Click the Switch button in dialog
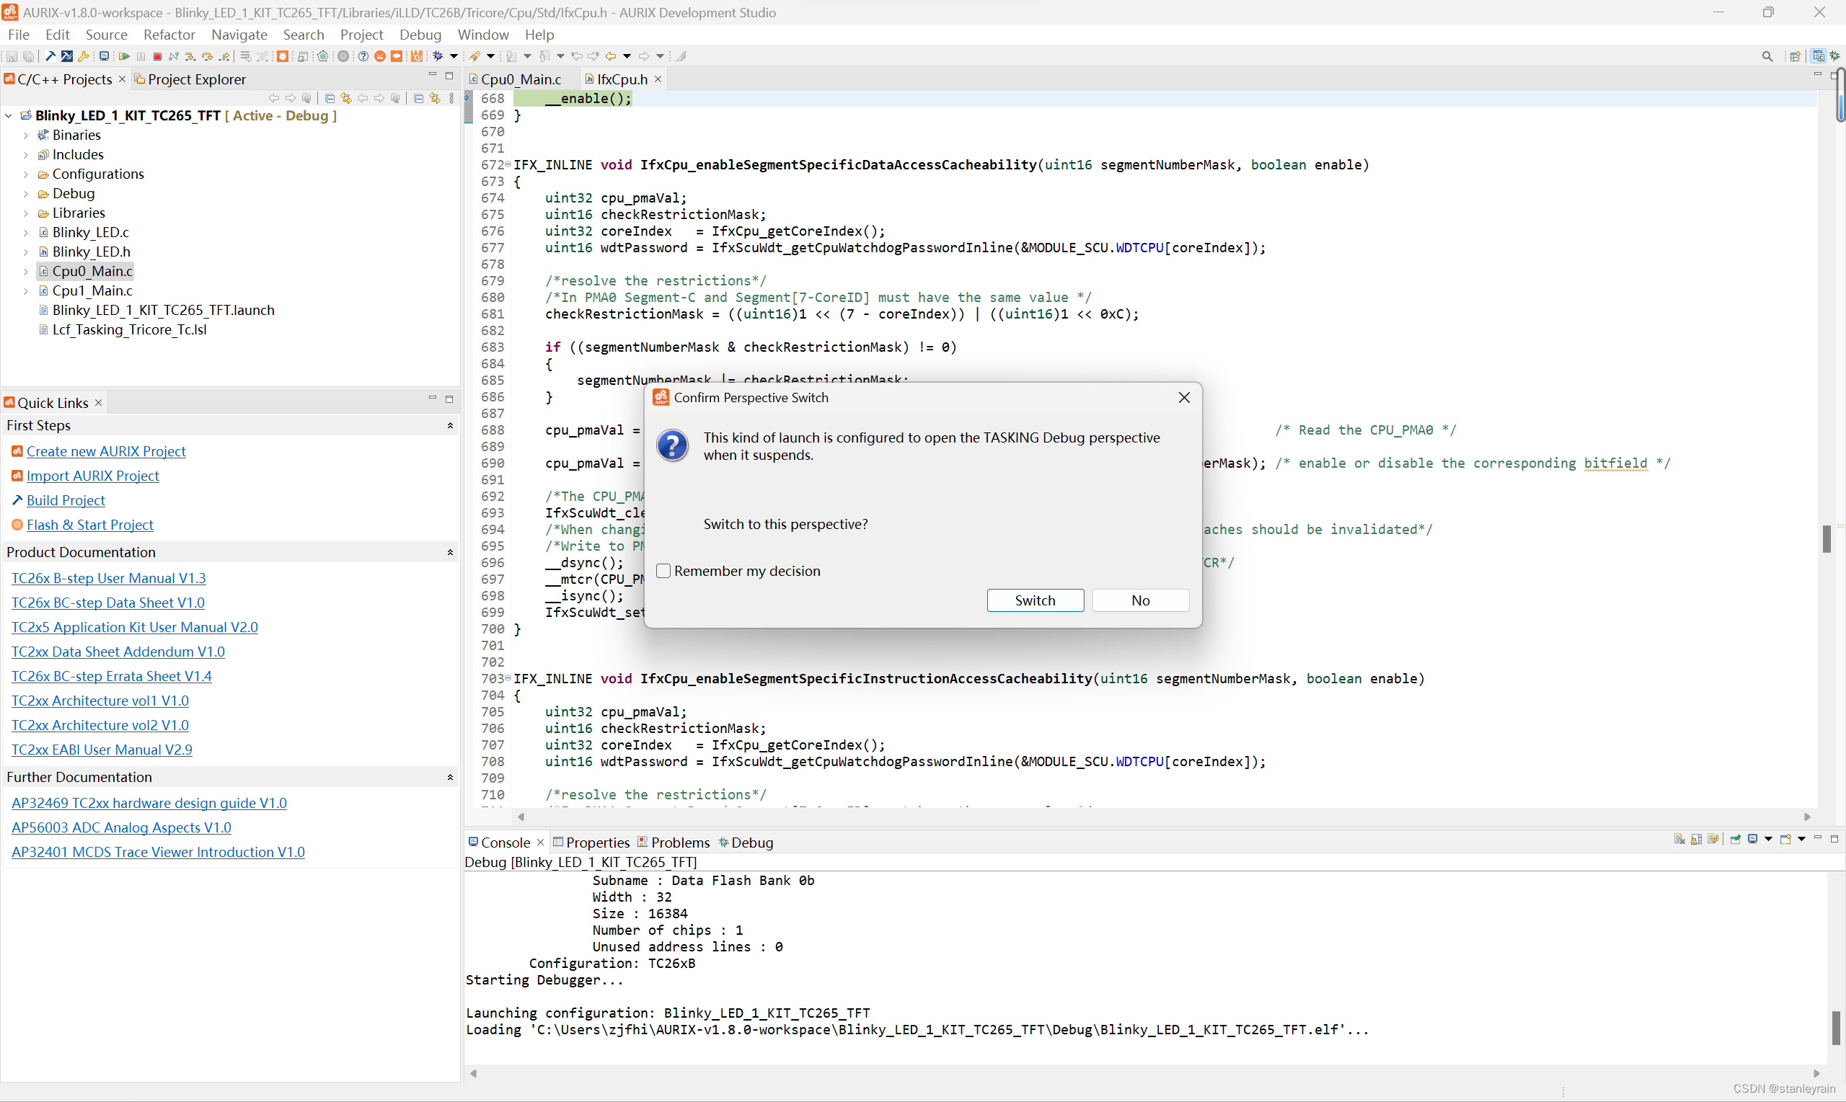Viewport: 1846px width, 1102px height. 1034,600
